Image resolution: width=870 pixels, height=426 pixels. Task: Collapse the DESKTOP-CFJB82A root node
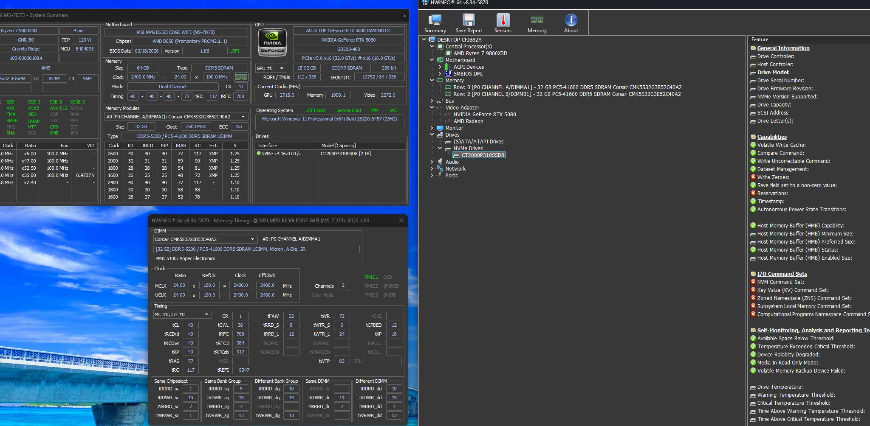[424, 39]
